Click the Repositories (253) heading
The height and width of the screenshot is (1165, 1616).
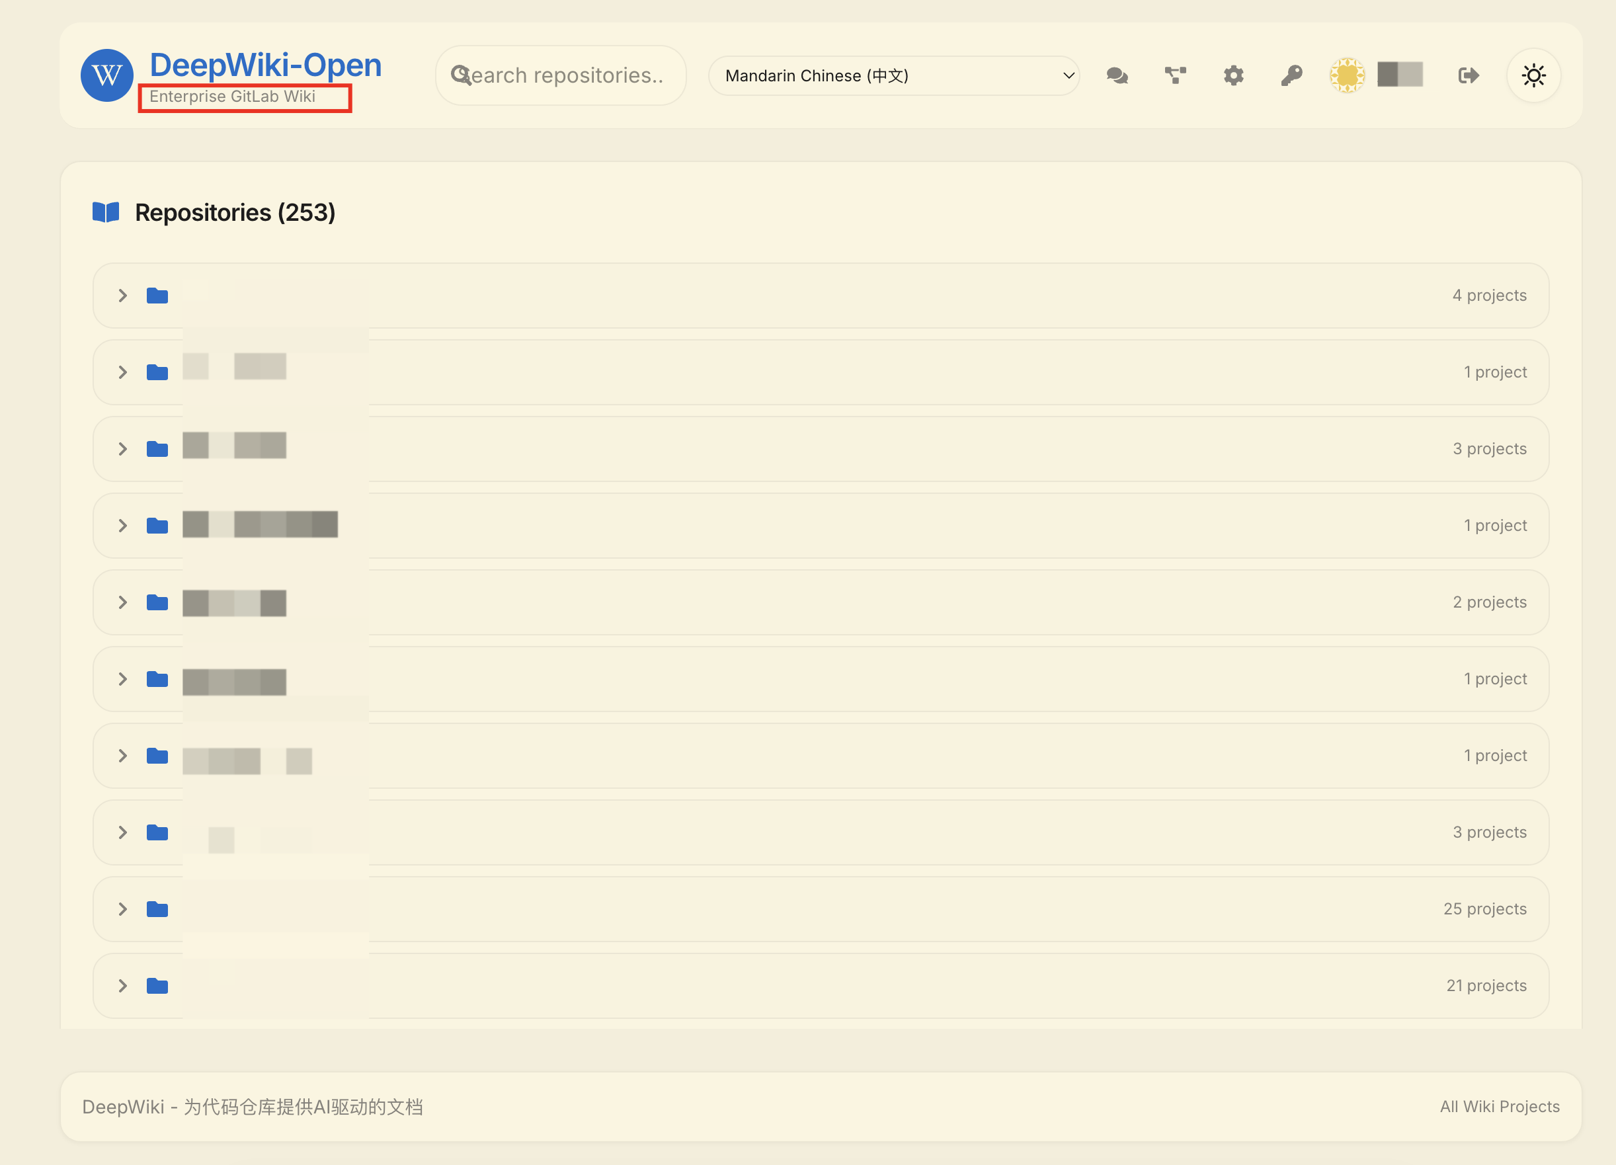click(235, 212)
